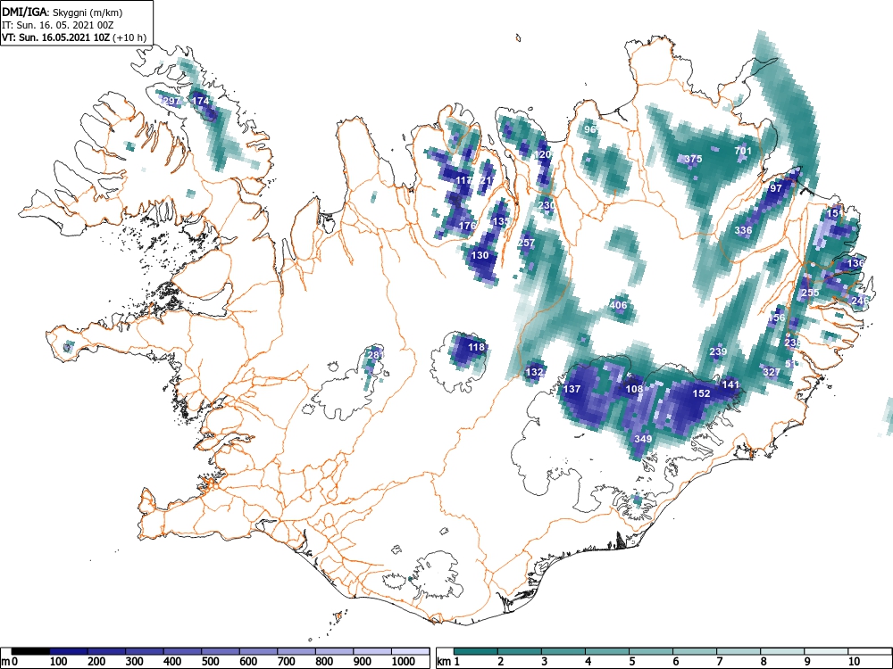Click the 327 visibility value

click(772, 372)
